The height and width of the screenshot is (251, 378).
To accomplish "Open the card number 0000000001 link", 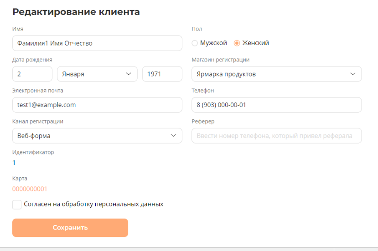I will [x=30, y=189].
